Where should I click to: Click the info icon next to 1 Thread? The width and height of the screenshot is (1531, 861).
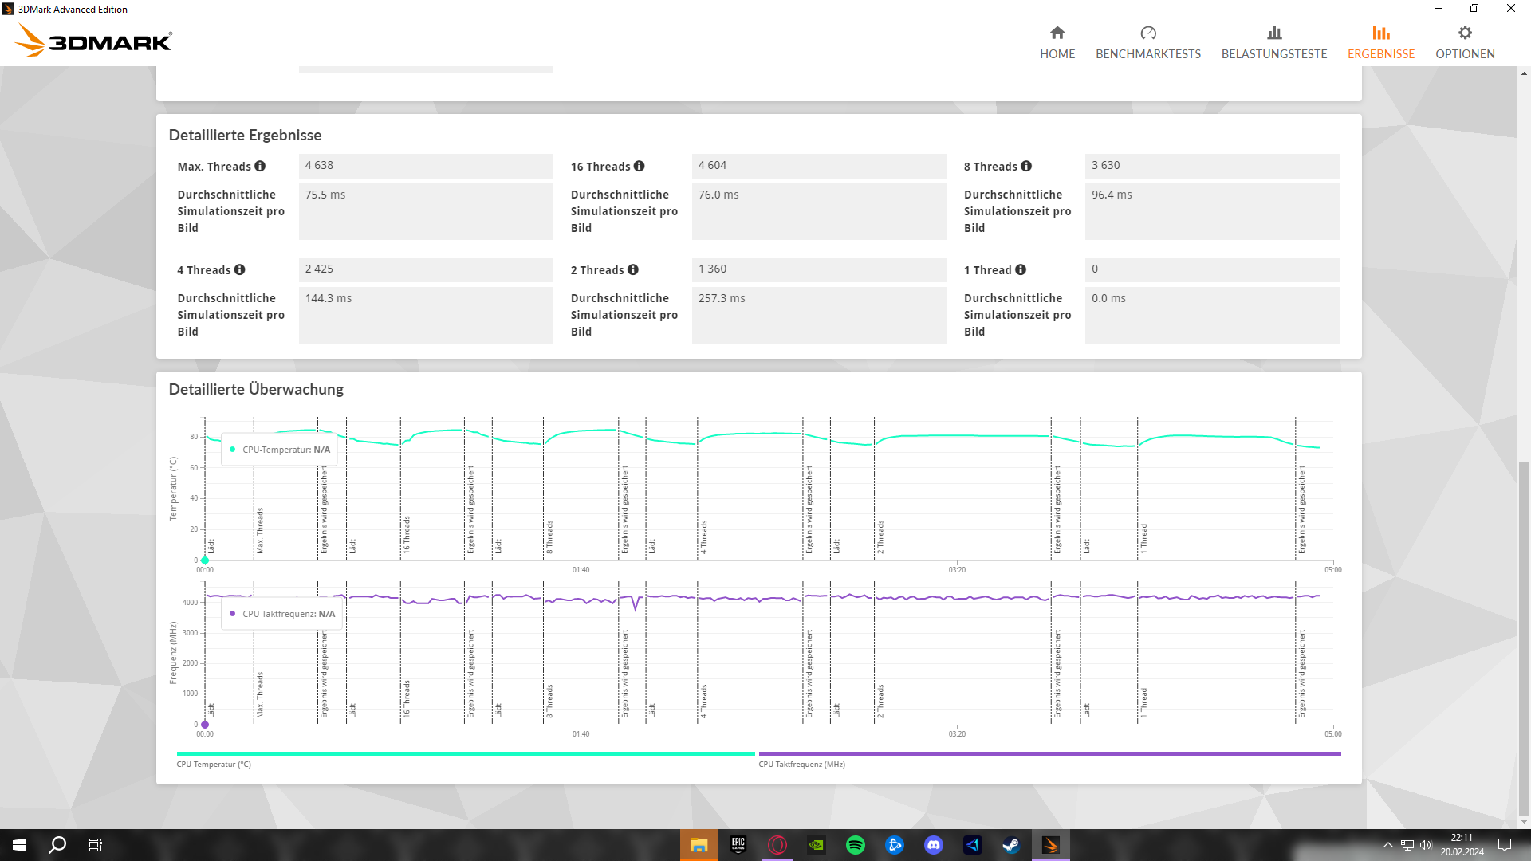point(1021,269)
